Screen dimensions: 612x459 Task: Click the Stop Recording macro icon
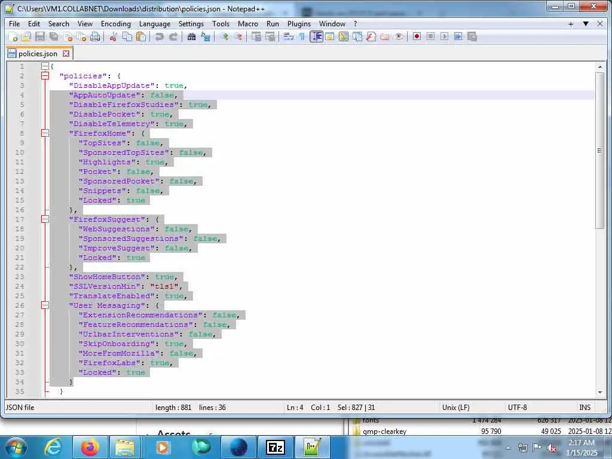tap(430, 36)
